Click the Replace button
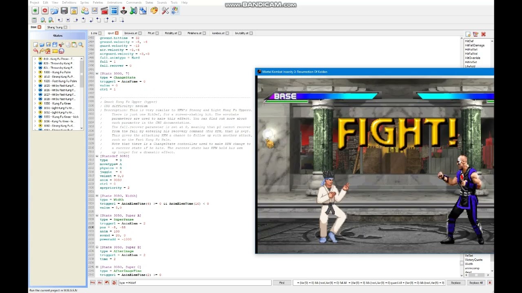The height and width of the screenshot is (293, 522). 456,282
